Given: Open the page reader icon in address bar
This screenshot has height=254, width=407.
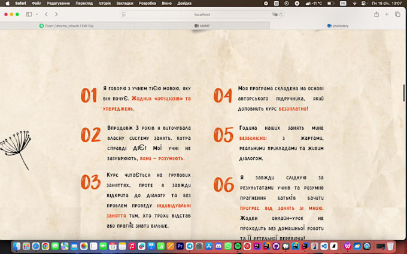Looking at the screenshot, I should [x=124, y=14].
